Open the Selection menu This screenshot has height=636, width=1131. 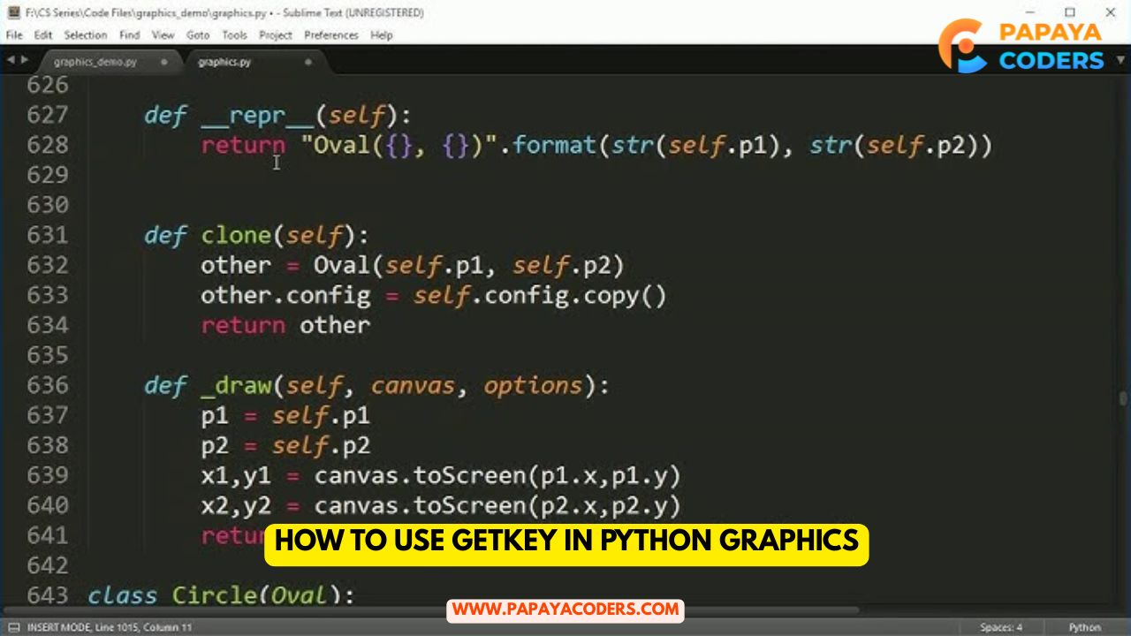coord(86,35)
